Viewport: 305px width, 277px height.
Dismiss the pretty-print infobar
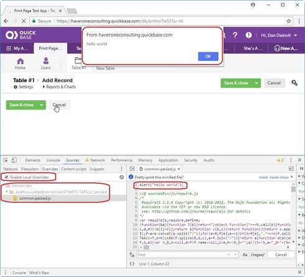pos(292,177)
